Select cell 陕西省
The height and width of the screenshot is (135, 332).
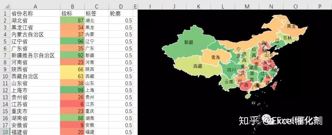[x=35, y=69]
